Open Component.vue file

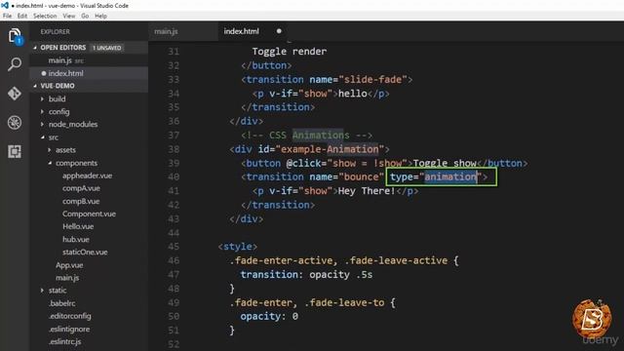tap(89, 214)
